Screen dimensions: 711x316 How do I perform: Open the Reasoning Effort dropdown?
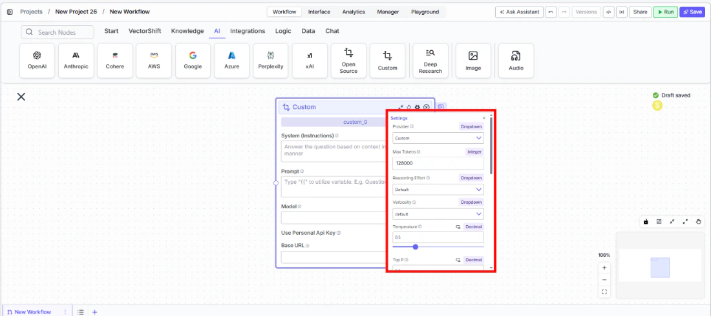tap(438, 190)
